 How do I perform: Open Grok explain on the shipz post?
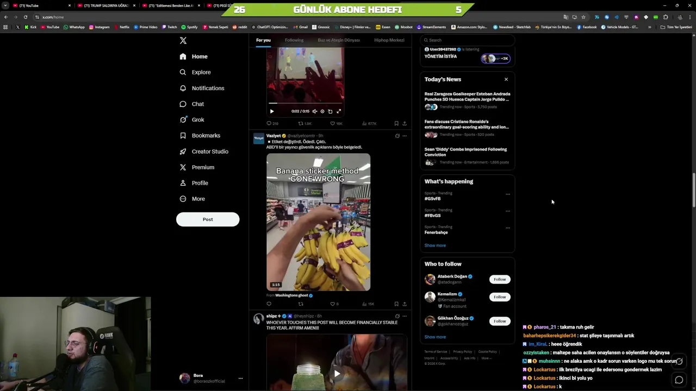(397, 316)
